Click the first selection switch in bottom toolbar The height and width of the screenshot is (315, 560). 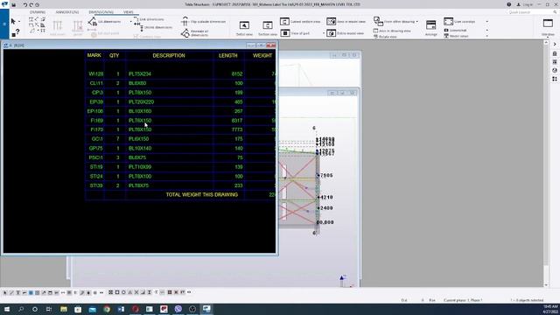coord(5,292)
